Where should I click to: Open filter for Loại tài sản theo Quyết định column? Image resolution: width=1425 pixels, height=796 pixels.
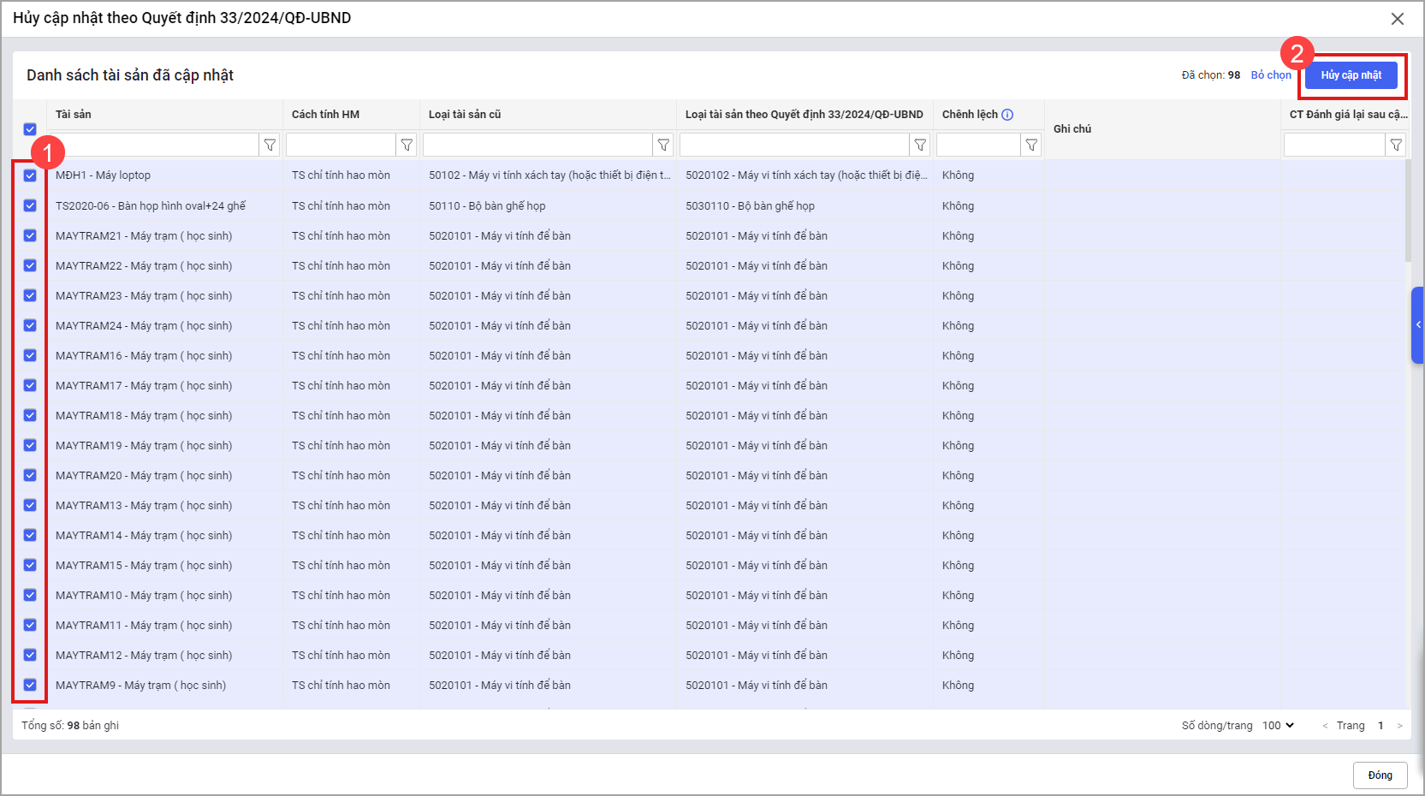(x=920, y=146)
